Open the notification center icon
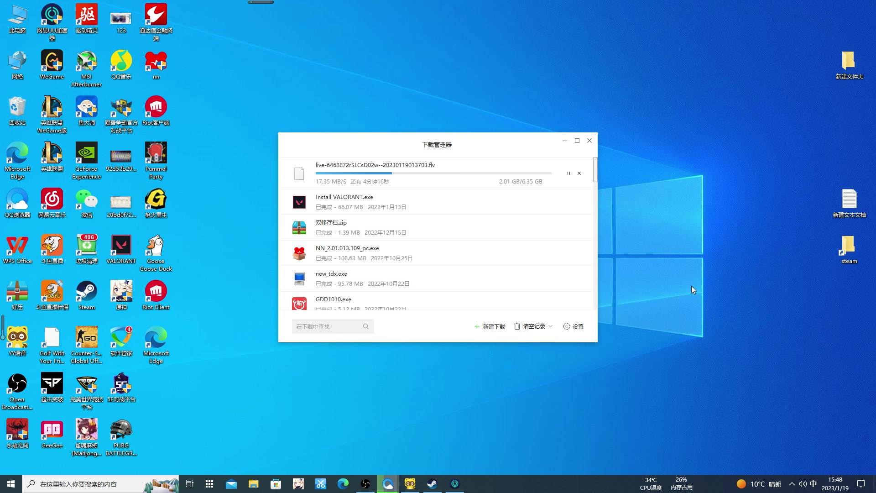Screen dimensions: 876x493 pos(861,484)
